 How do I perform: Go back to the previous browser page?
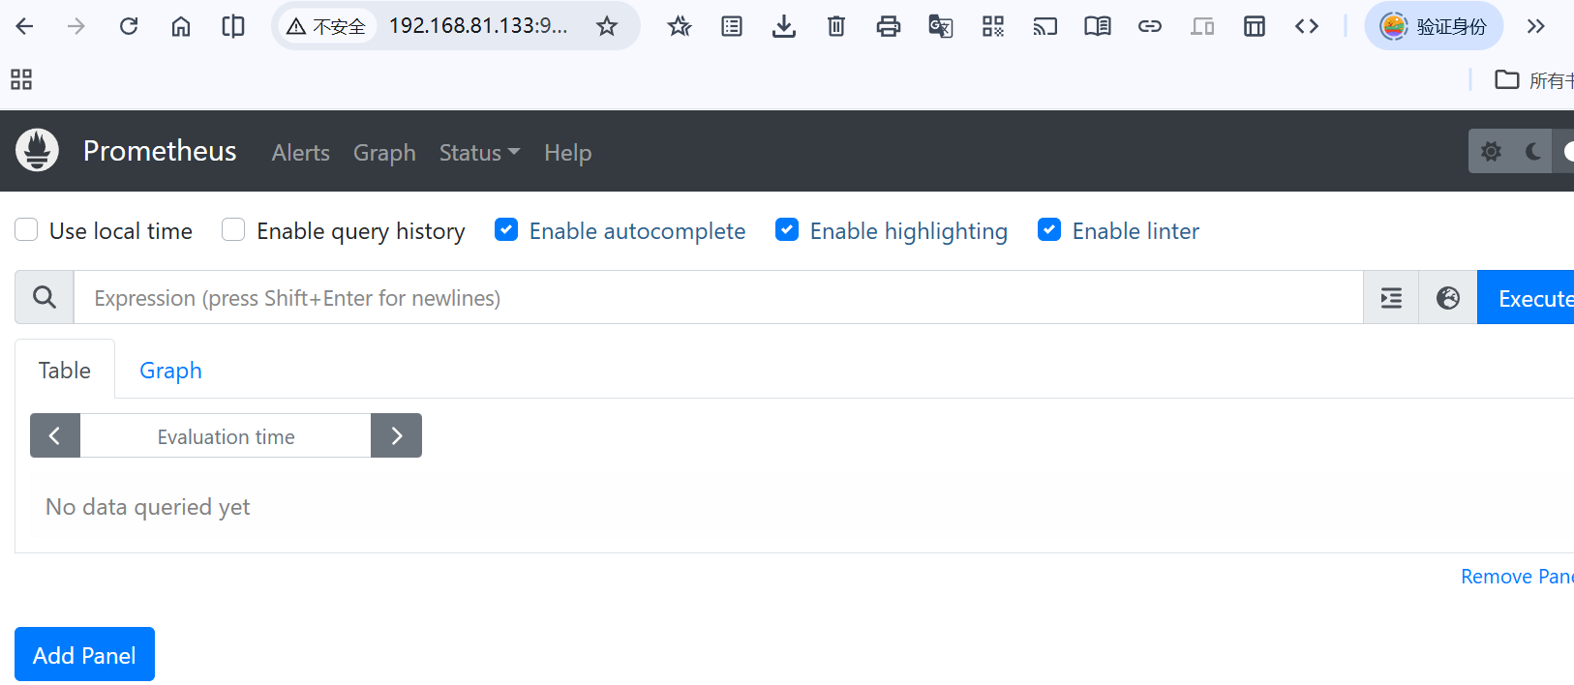[x=25, y=26]
